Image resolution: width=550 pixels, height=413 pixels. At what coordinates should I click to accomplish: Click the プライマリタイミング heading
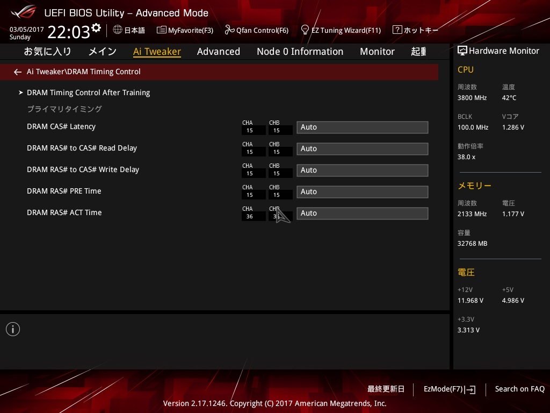[x=64, y=109]
